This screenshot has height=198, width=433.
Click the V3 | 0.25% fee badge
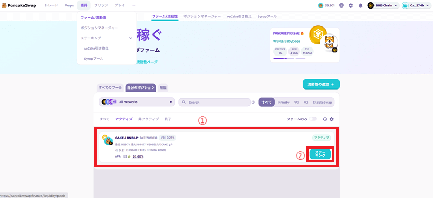167,138
